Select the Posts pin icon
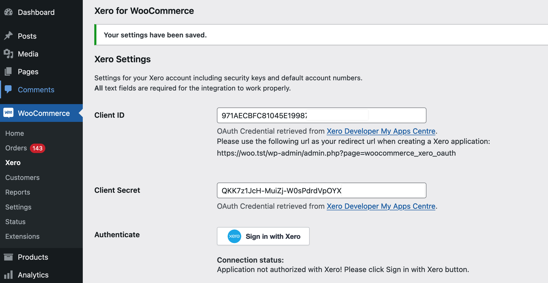The height and width of the screenshot is (283, 548). (x=9, y=36)
